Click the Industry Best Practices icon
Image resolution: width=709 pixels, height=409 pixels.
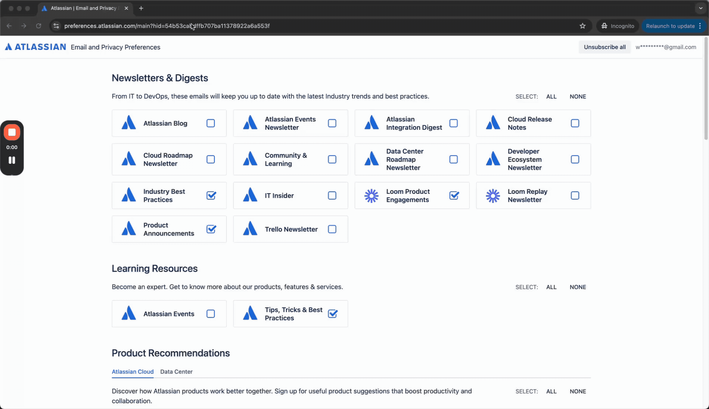click(x=129, y=195)
